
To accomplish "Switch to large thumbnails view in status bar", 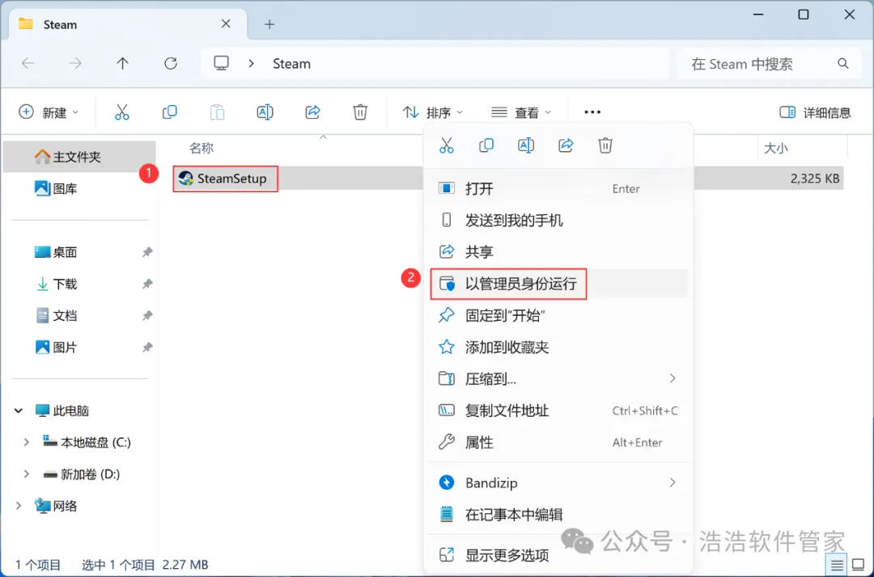I will 859,566.
